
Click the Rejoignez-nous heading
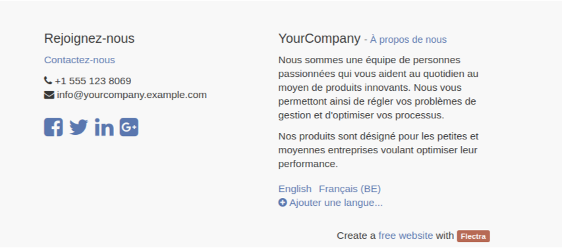(89, 38)
